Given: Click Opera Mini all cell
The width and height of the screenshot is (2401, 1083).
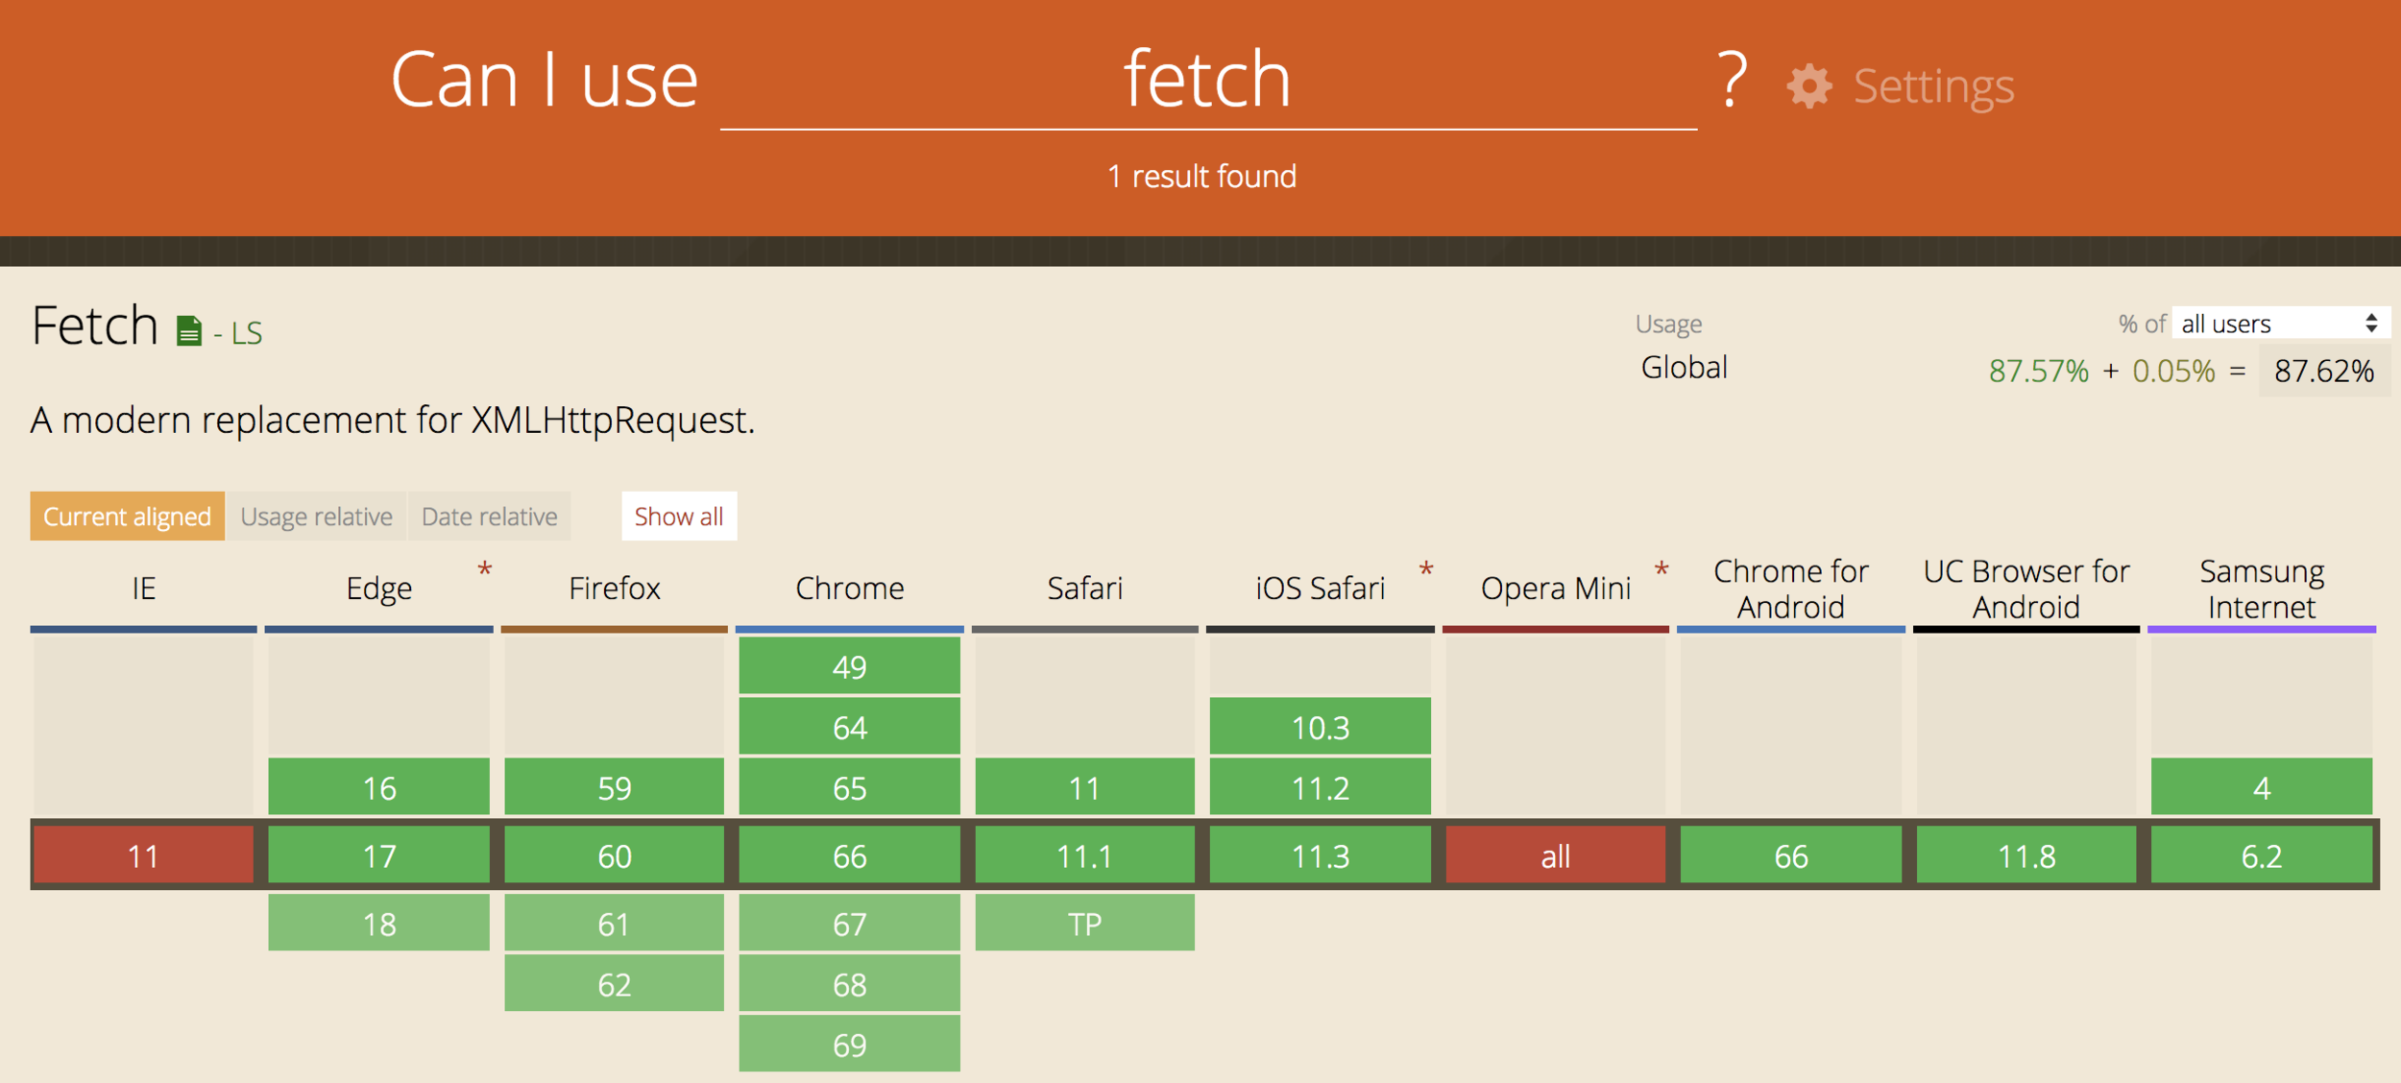Looking at the screenshot, I should (1555, 855).
